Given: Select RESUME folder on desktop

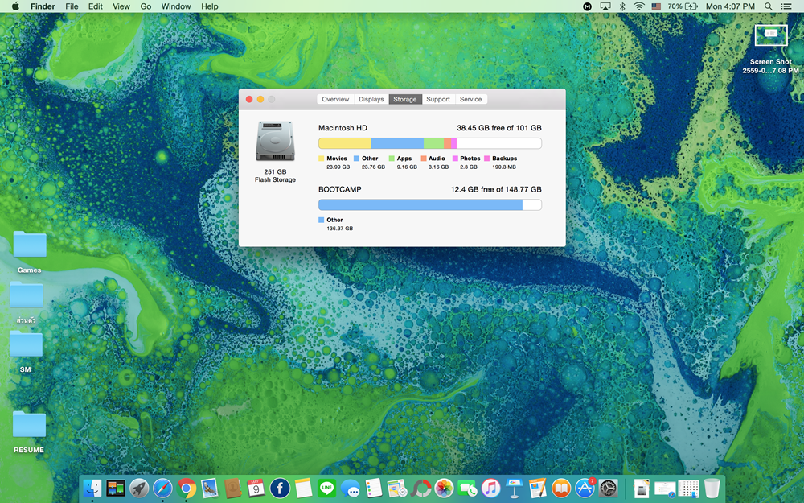Looking at the screenshot, I should [29, 431].
